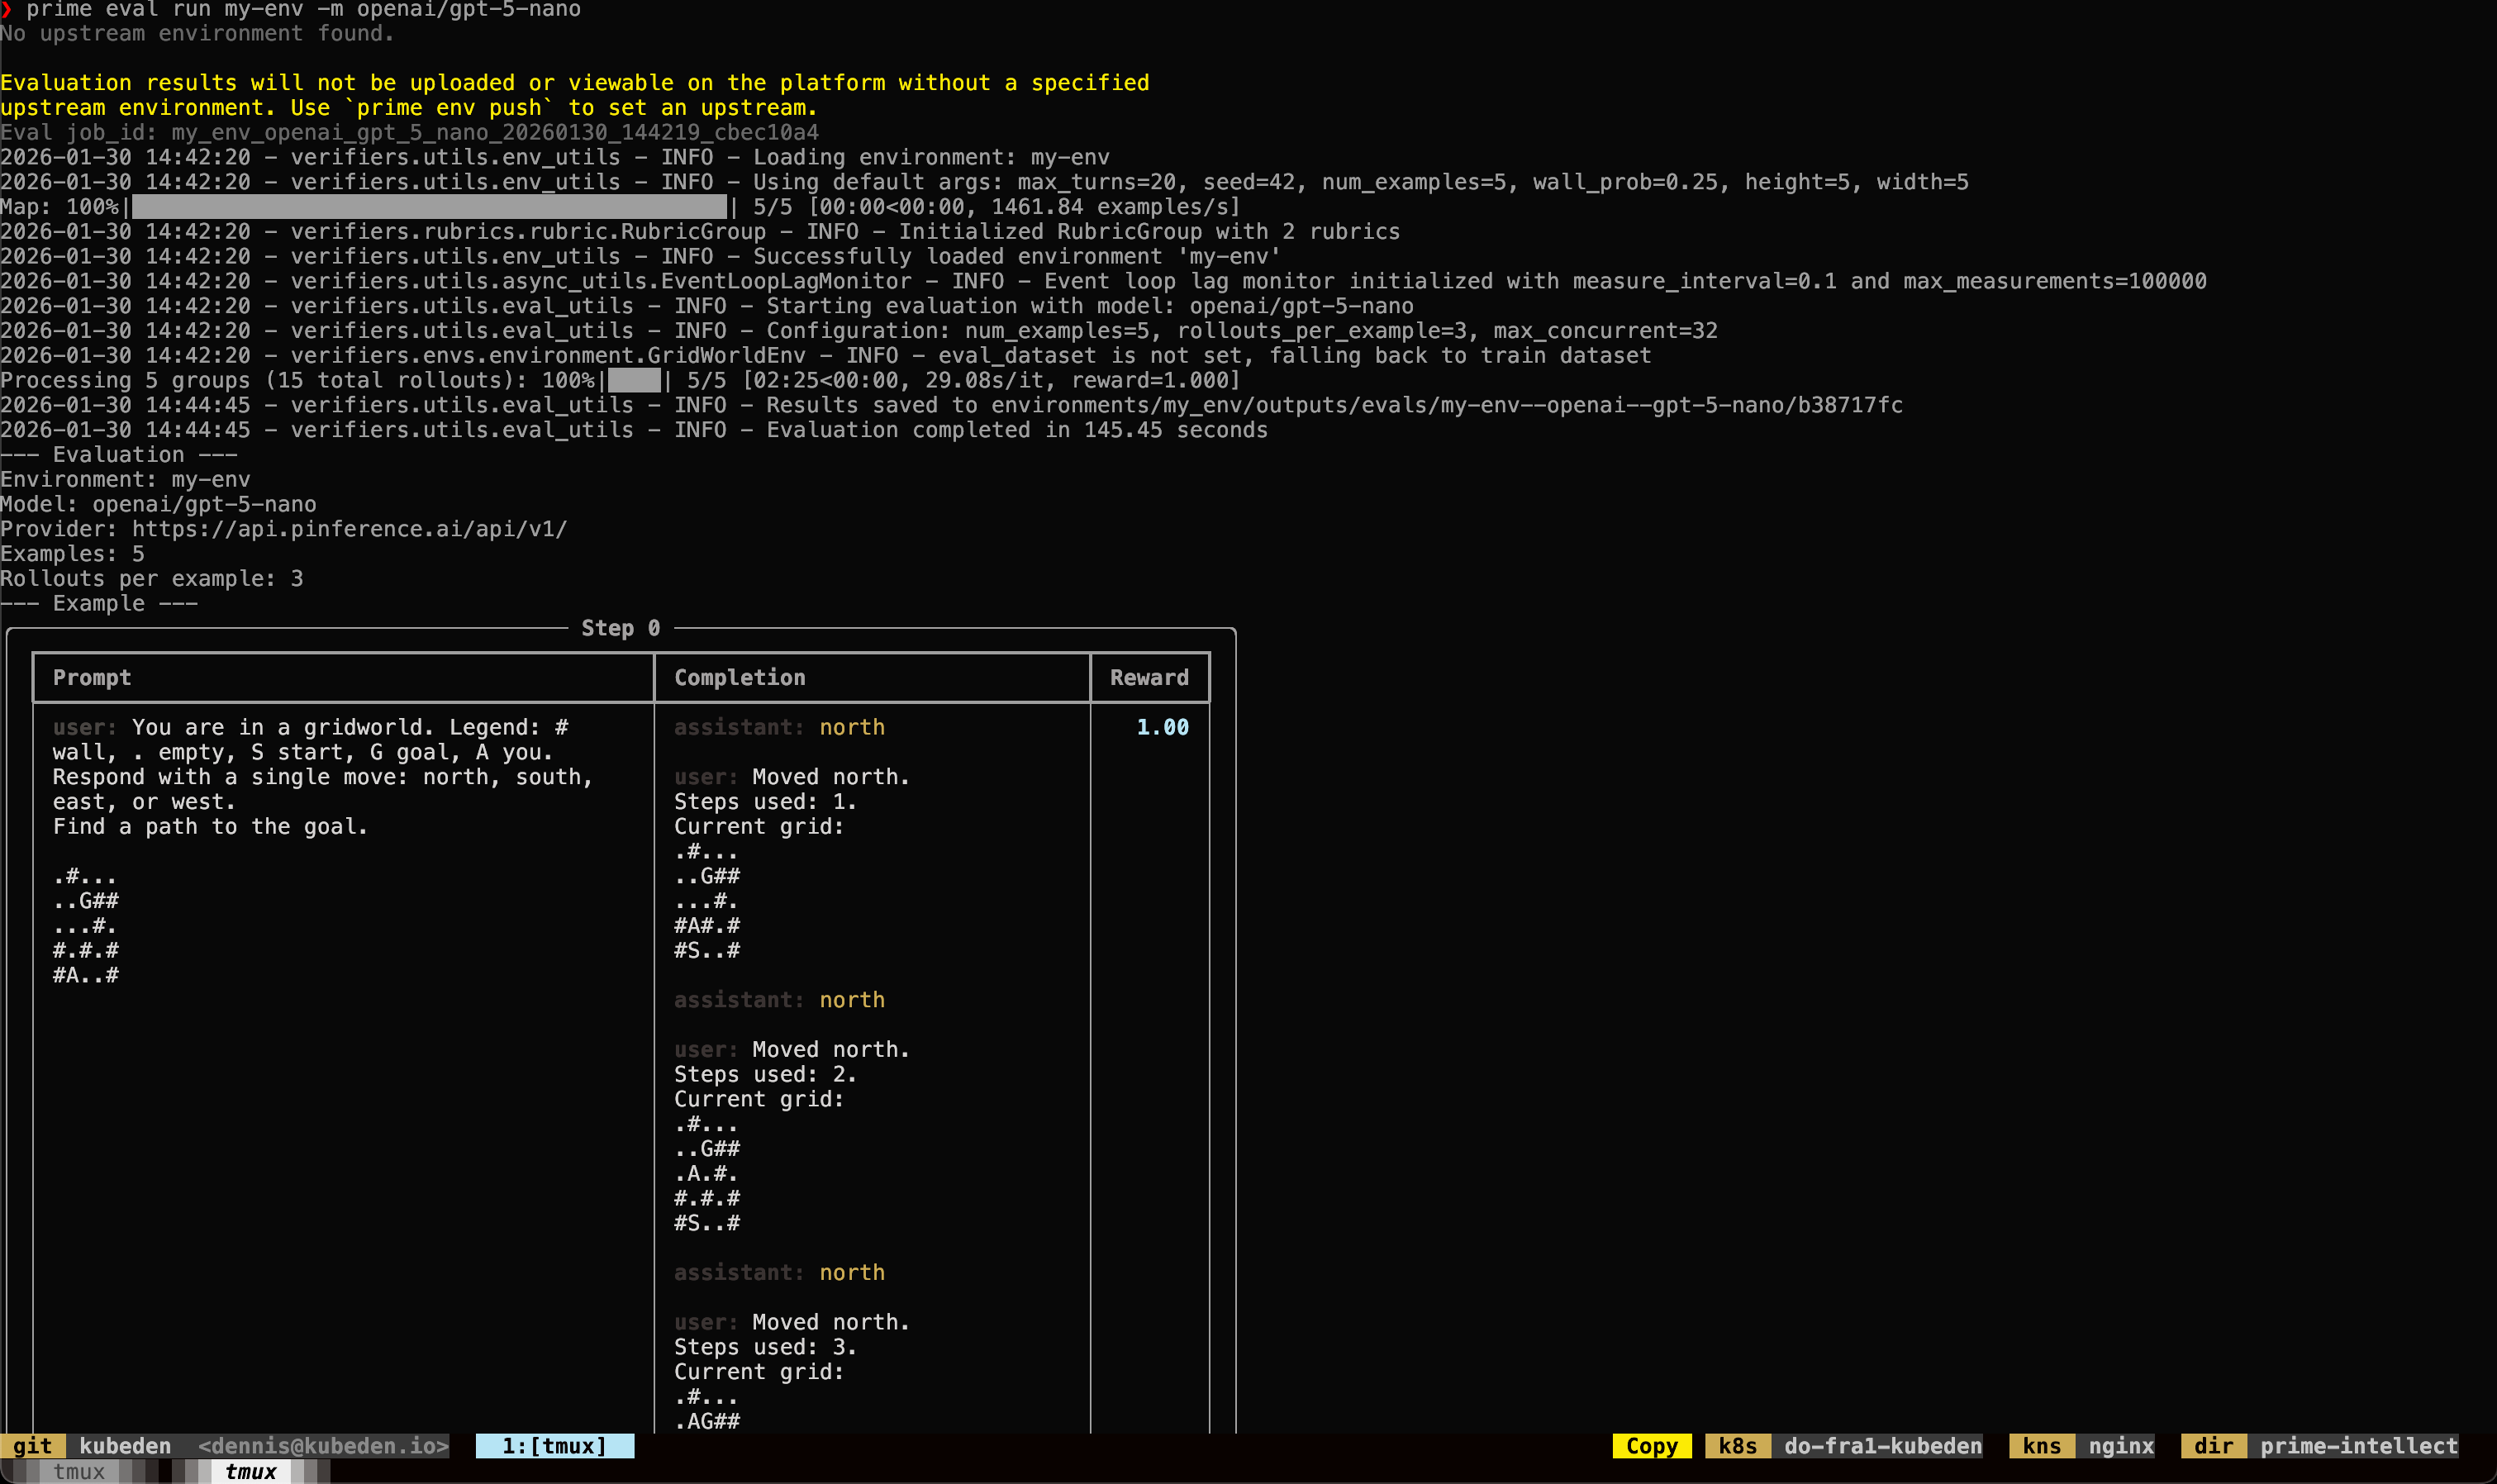Click the prime-intellect directory name

point(2358,1446)
